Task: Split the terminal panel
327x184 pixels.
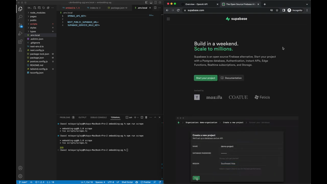Action: coord(142,117)
